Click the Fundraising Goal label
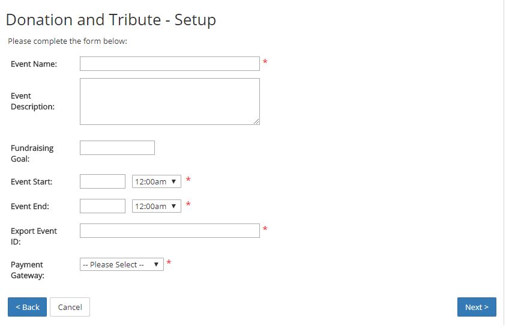The height and width of the screenshot is (334, 506). point(32,153)
